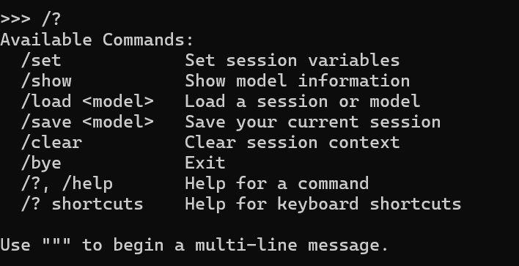
Task: Click the 'Clear session context' description
Action: point(292,143)
